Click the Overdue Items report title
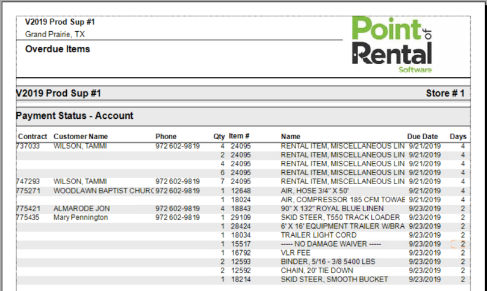This screenshot has width=487, height=291. click(x=57, y=49)
